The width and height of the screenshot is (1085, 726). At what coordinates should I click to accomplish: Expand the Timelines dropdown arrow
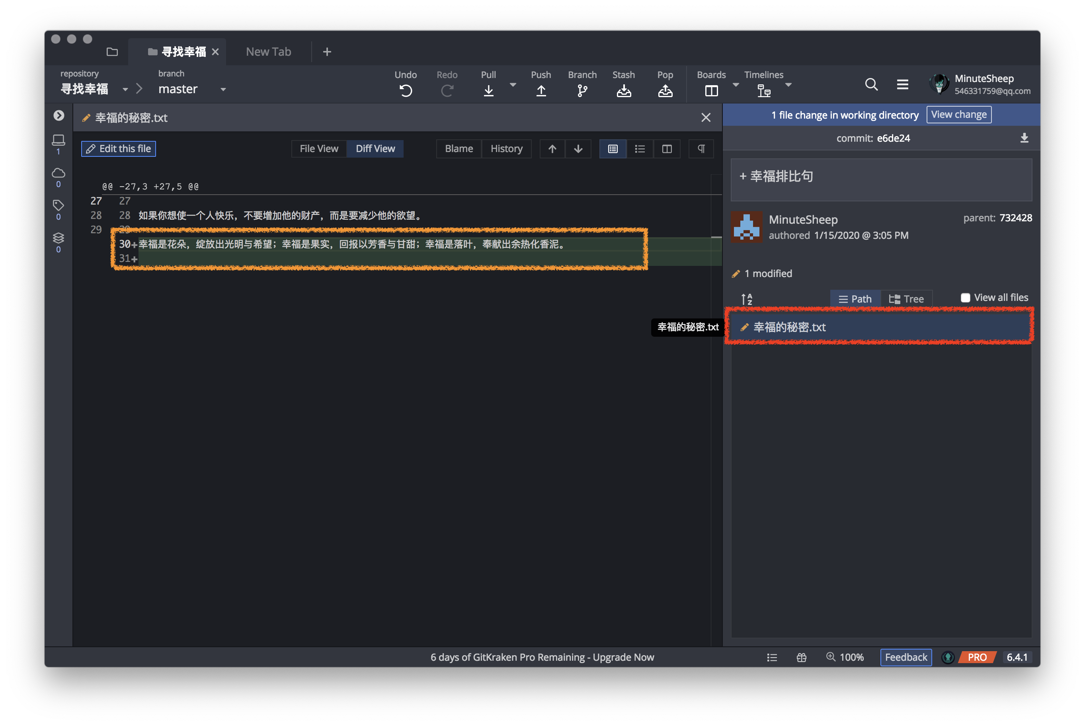coord(788,85)
